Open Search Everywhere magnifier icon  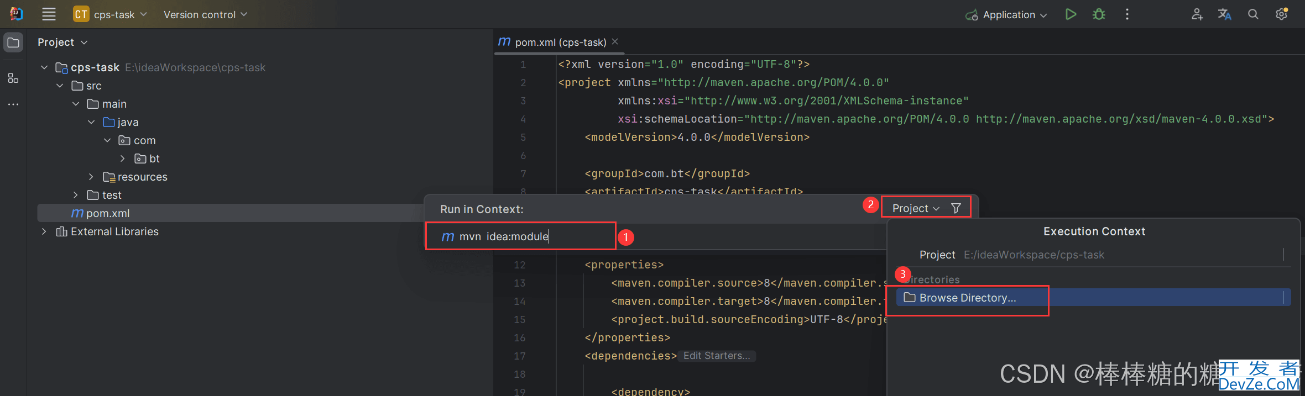[1253, 14]
